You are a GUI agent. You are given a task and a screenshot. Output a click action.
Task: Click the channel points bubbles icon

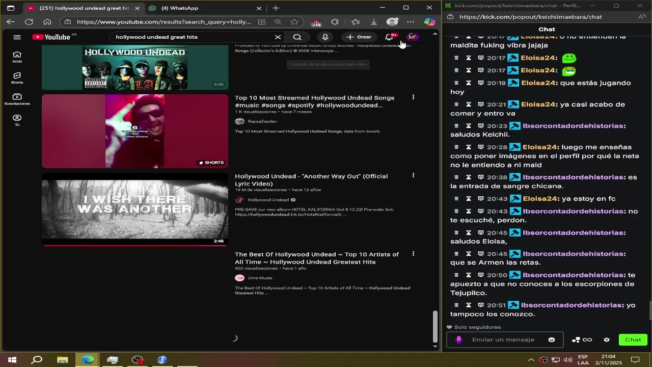tap(576, 340)
